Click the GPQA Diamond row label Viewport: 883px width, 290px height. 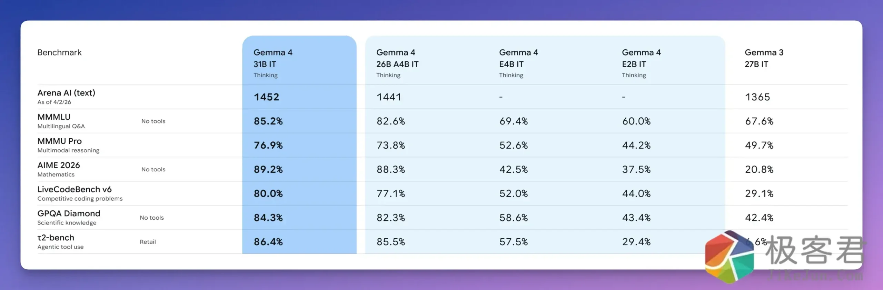(x=69, y=214)
